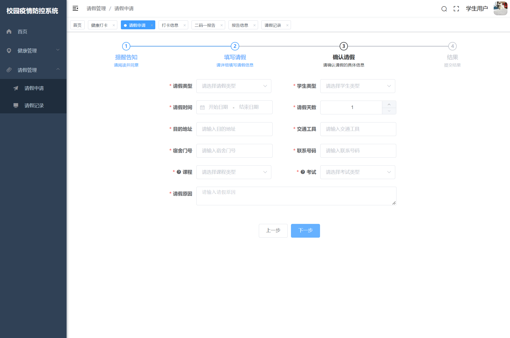Close the 二码一报告 tab
Viewport: 510px width, 338px height.
click(222, 25)
